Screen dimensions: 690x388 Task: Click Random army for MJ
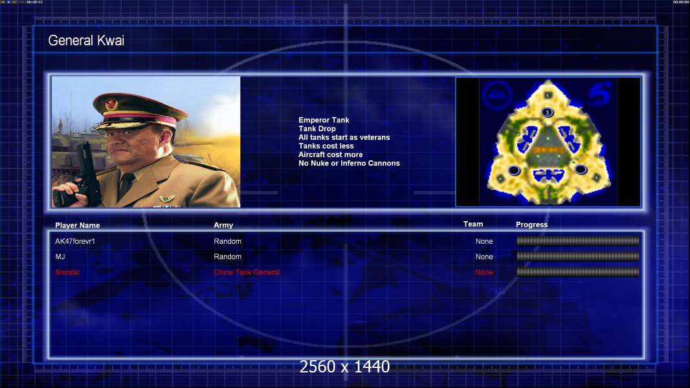pos(227,257)
